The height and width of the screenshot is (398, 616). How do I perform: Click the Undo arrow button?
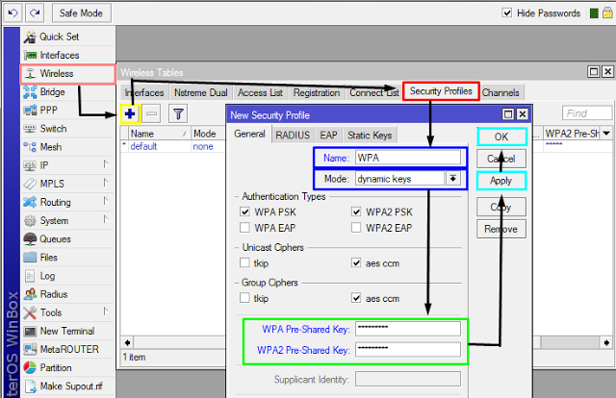[13, 12]
